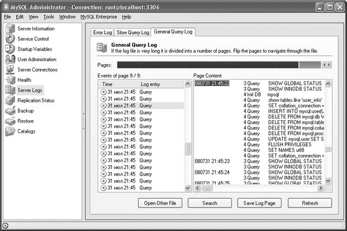This screenshot has width=347, height=231.
Task: Switch to the Slow Query Log tab
Action: (132, 32)
